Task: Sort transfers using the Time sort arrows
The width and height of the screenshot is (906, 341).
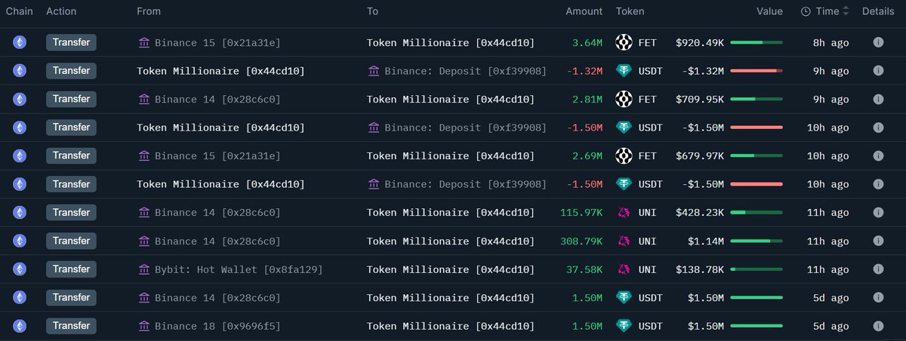Action: tap(846, 11)
